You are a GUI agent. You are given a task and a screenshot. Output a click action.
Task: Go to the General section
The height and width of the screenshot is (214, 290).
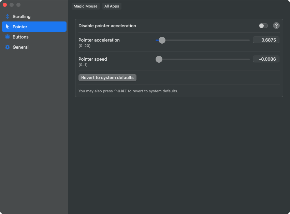click(x=34, y=47)
